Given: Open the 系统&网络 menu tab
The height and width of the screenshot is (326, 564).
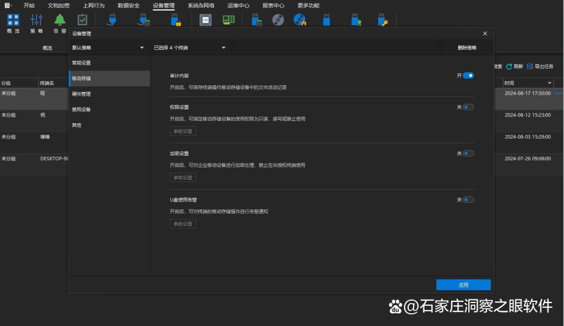Looking at the screenshot, I should 201,5.
